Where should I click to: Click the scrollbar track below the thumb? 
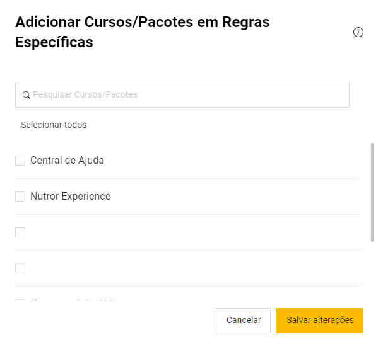point(372,271)
